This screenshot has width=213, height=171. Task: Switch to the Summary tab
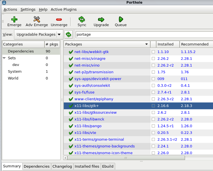(12, 166)
